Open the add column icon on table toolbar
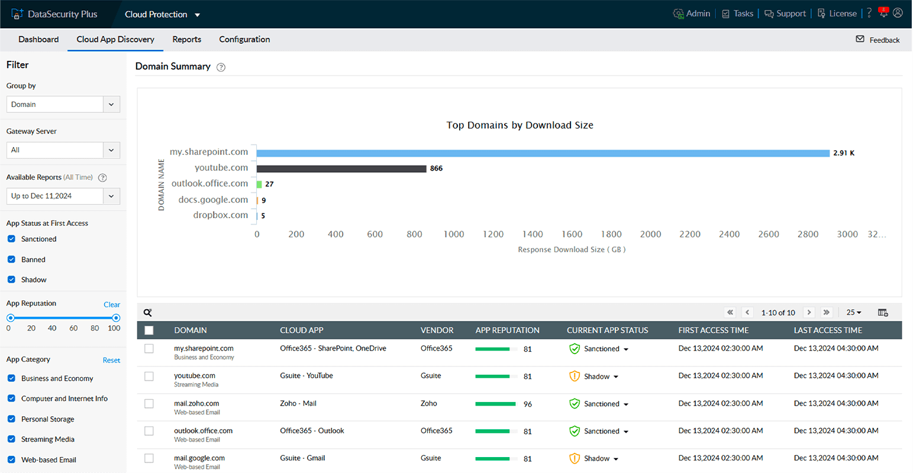The height and width of the screenshot is (473, 913). coord(883,312)
